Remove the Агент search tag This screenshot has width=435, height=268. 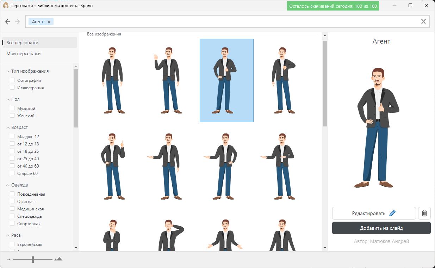point(49,22)
